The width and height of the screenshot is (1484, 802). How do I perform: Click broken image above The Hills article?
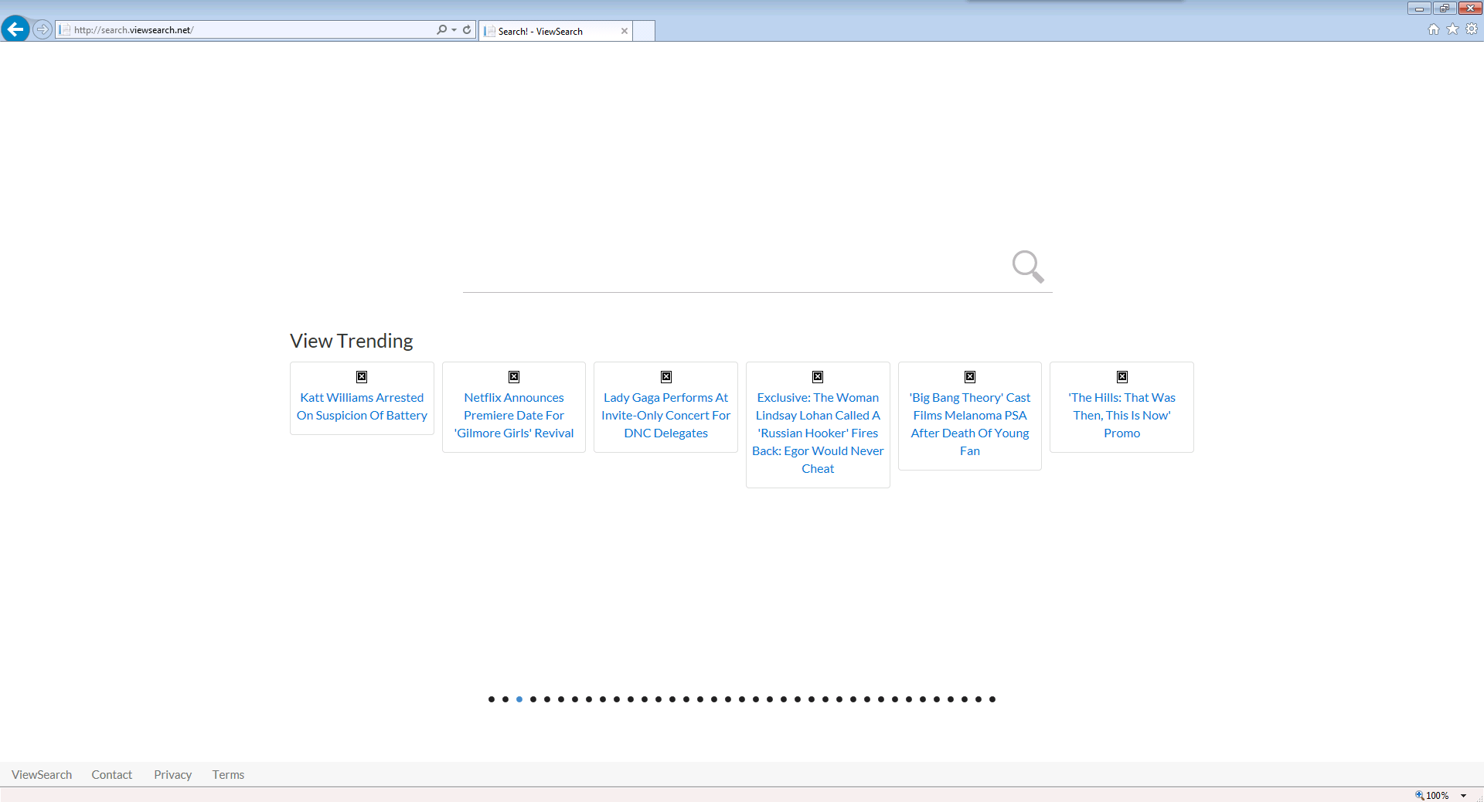click(1122, 377)
